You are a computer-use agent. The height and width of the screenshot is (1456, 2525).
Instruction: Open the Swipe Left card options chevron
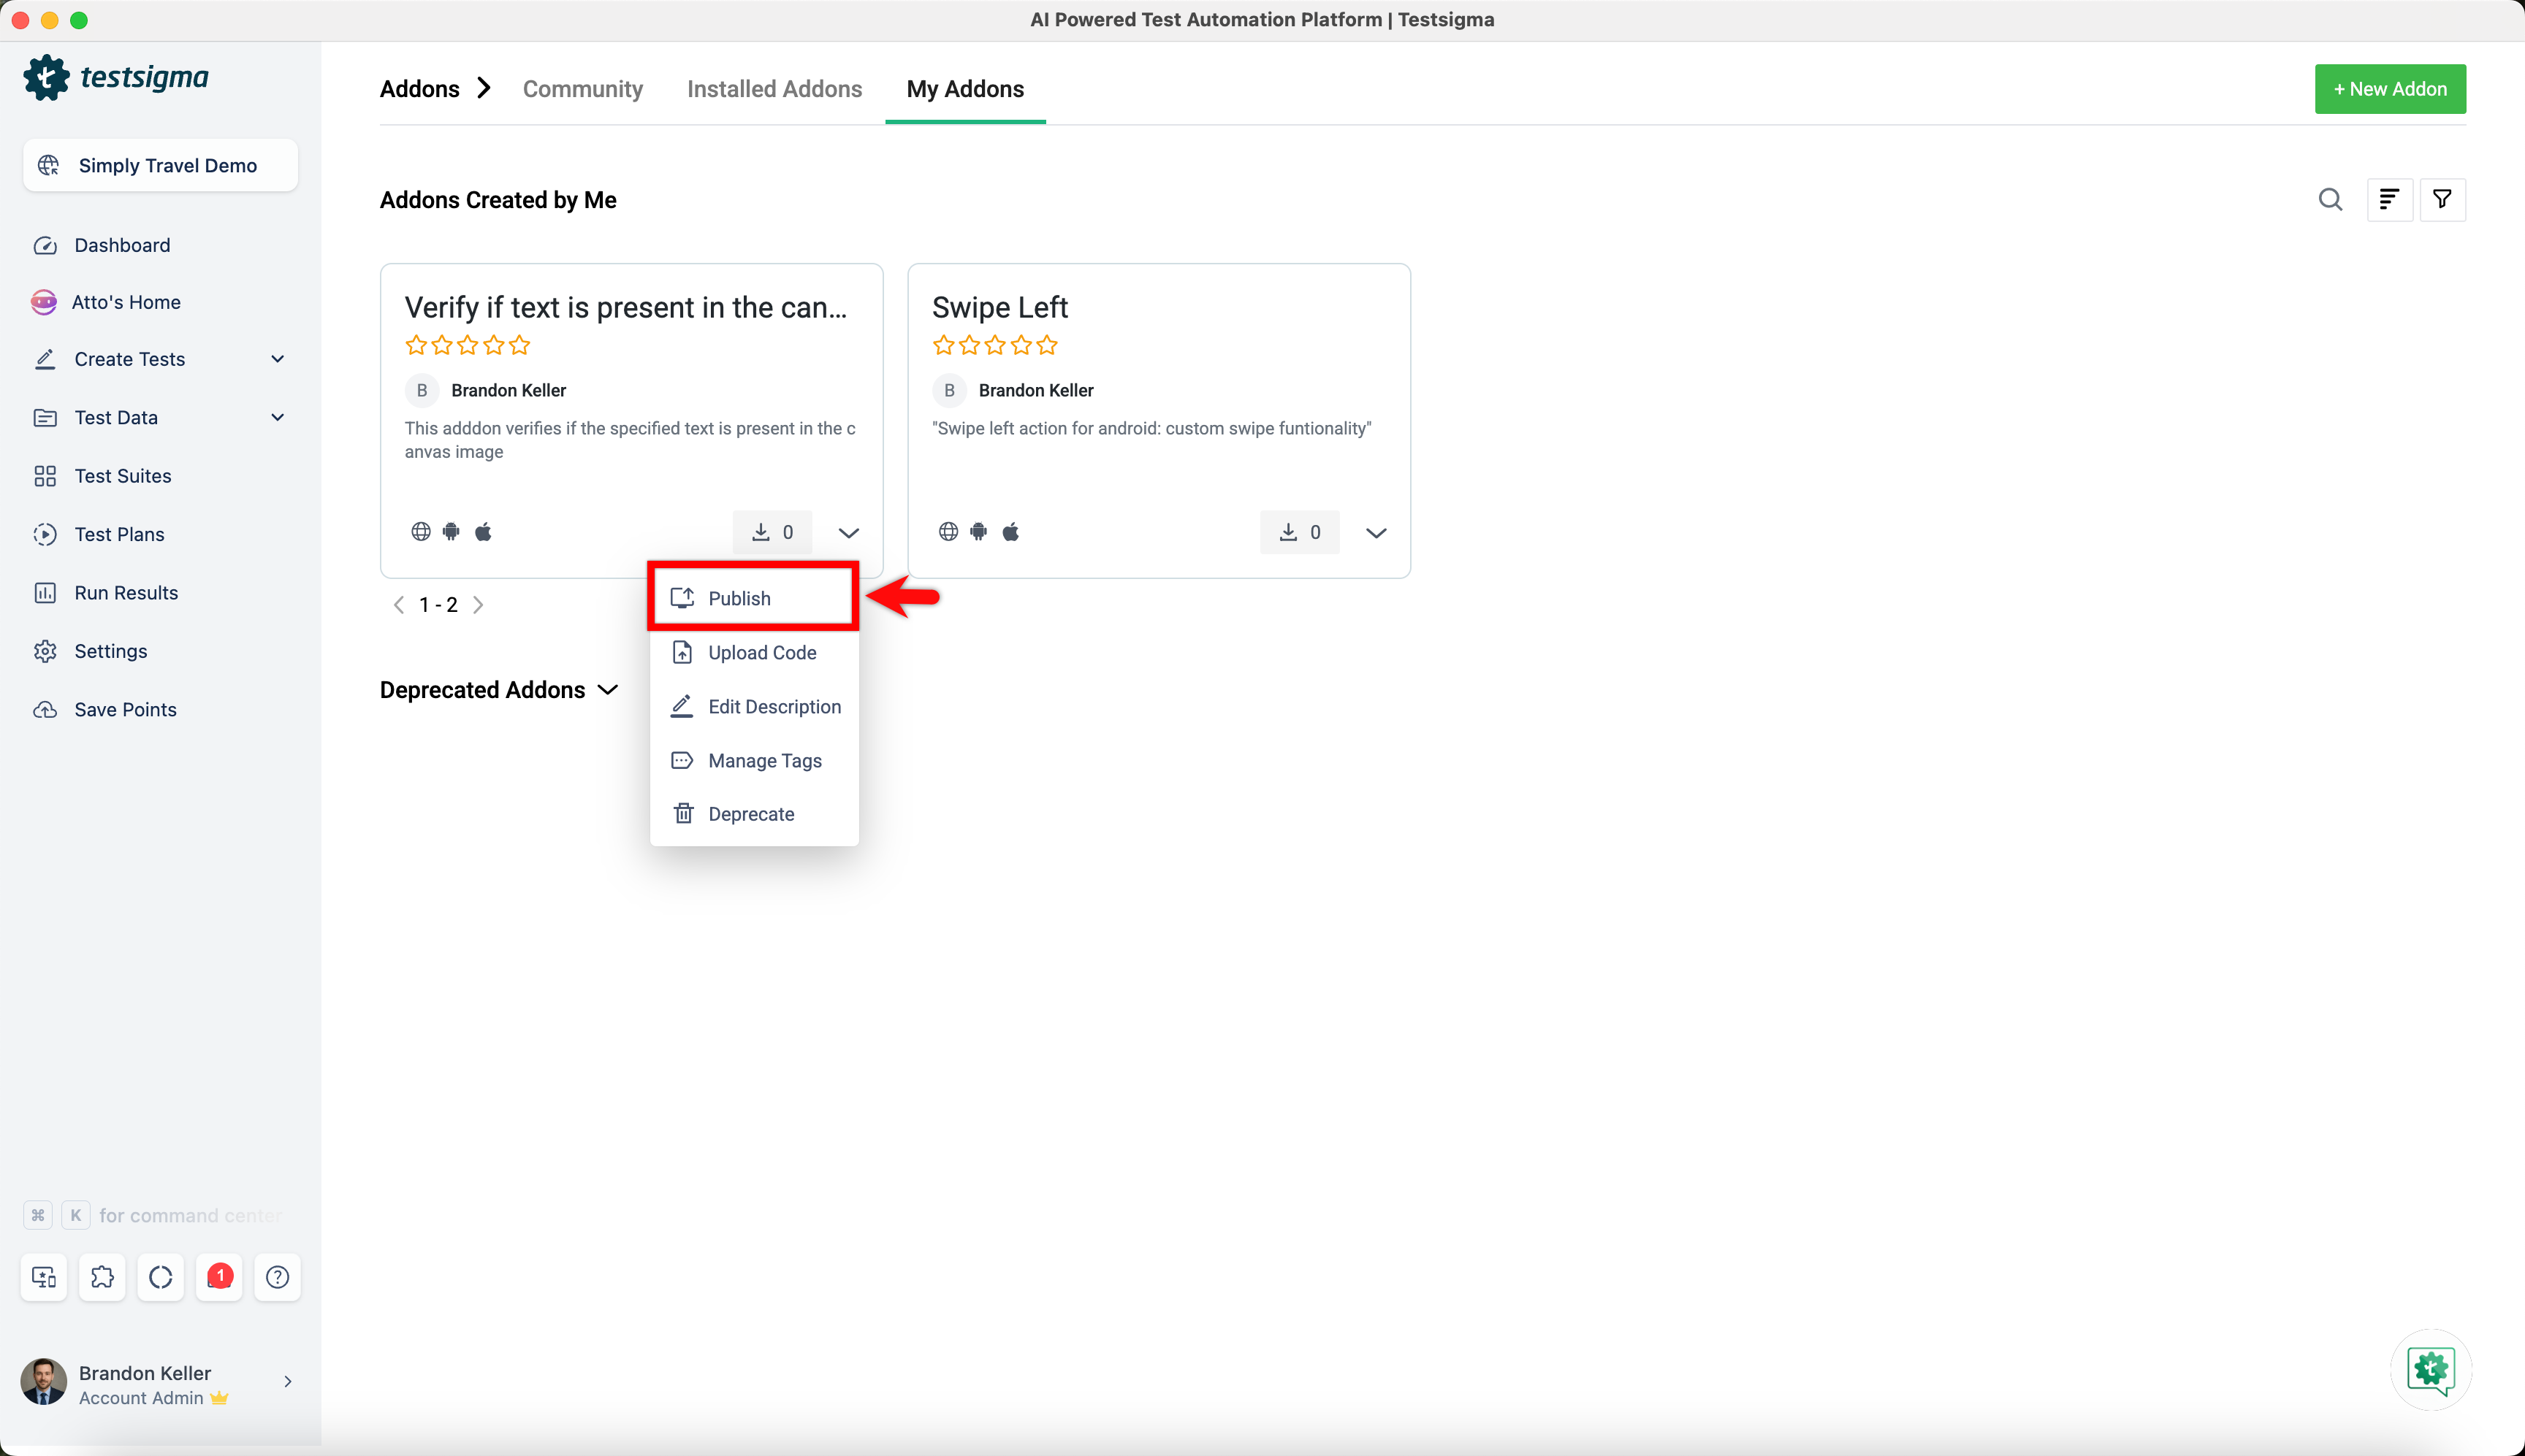1376,533
